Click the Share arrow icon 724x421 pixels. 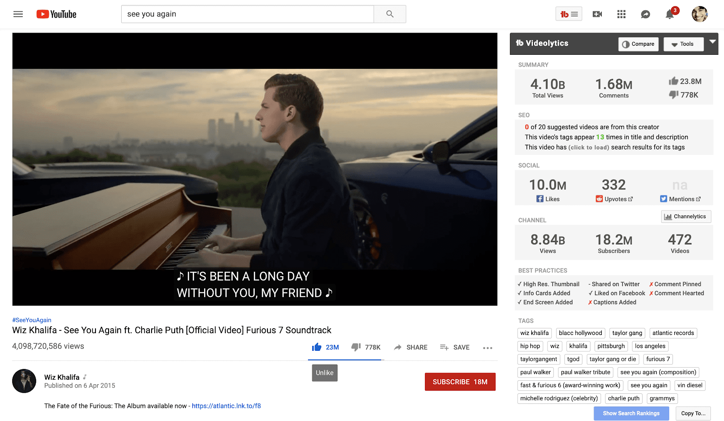tap(398, 347)
